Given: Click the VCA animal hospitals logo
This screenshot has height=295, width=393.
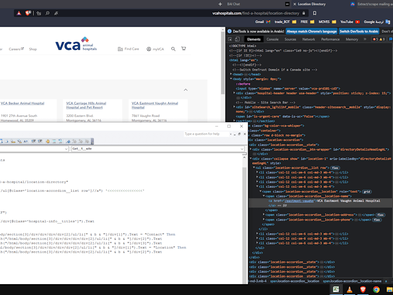Looking at the screenshot, I should coord(76,44).
